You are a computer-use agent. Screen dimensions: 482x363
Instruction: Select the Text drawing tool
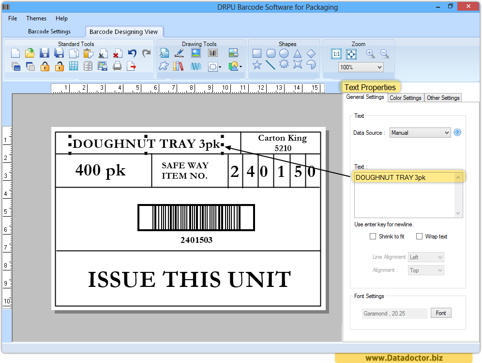pyautogui.click(x=164, y=53)
